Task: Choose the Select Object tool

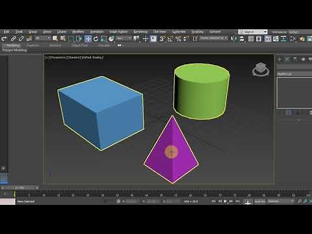Action: click(55, 39)
